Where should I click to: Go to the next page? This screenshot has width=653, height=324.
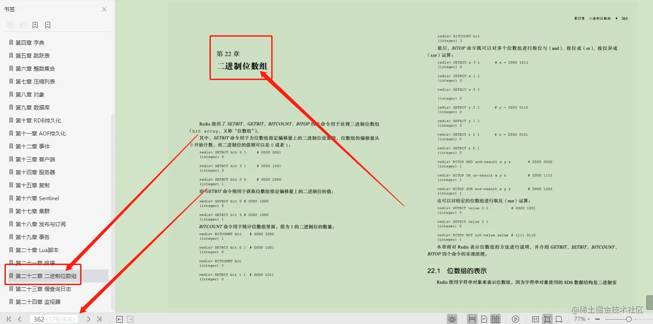point(89,319)
